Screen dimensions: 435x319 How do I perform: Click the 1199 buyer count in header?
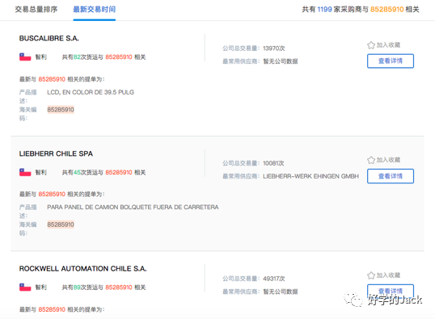click(324, 10)
